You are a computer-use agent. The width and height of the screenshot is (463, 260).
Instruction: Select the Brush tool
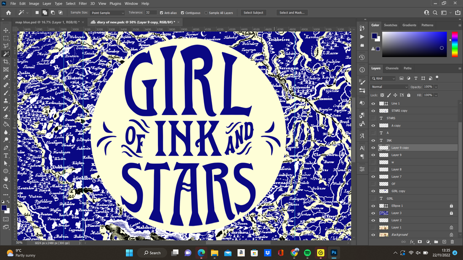point(6,93)
